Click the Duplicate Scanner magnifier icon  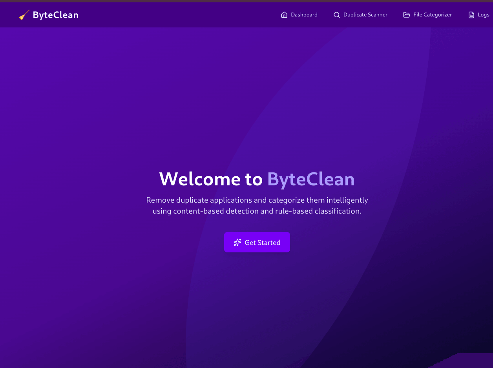[x=337, y=15]
